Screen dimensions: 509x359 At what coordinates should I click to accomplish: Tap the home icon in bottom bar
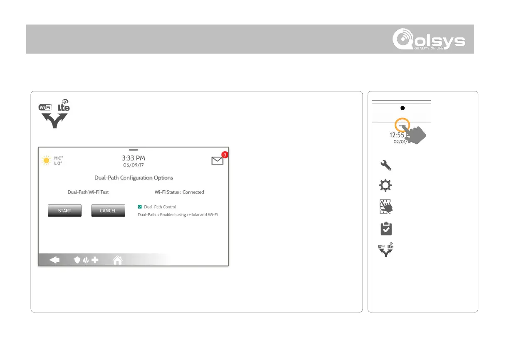[118, 260]
